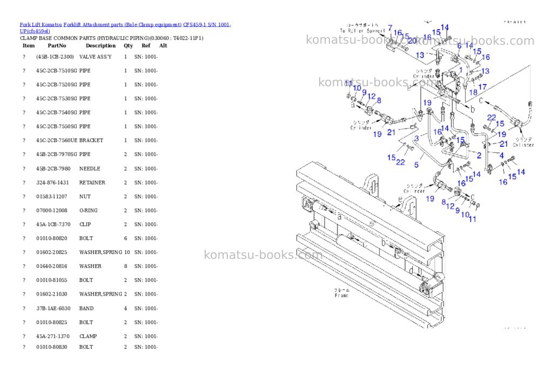Select the Description column header

click(100, 46)
